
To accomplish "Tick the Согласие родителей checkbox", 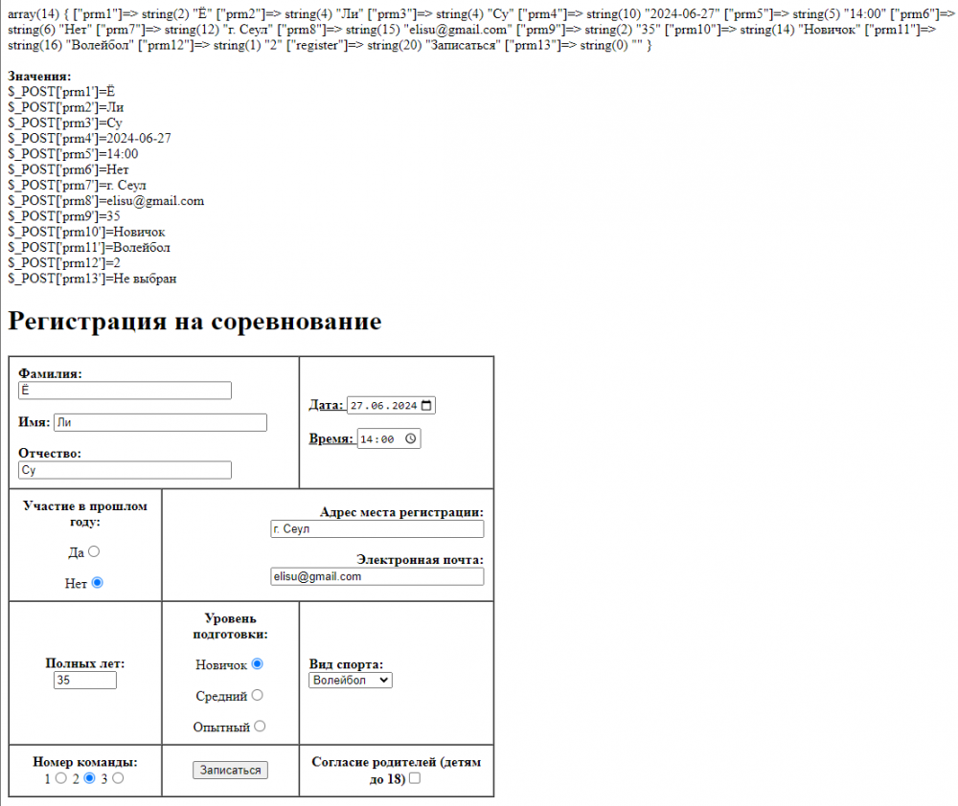I will coord(414,778).
